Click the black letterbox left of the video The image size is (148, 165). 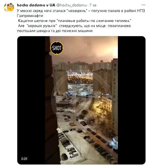coord(31,100)
